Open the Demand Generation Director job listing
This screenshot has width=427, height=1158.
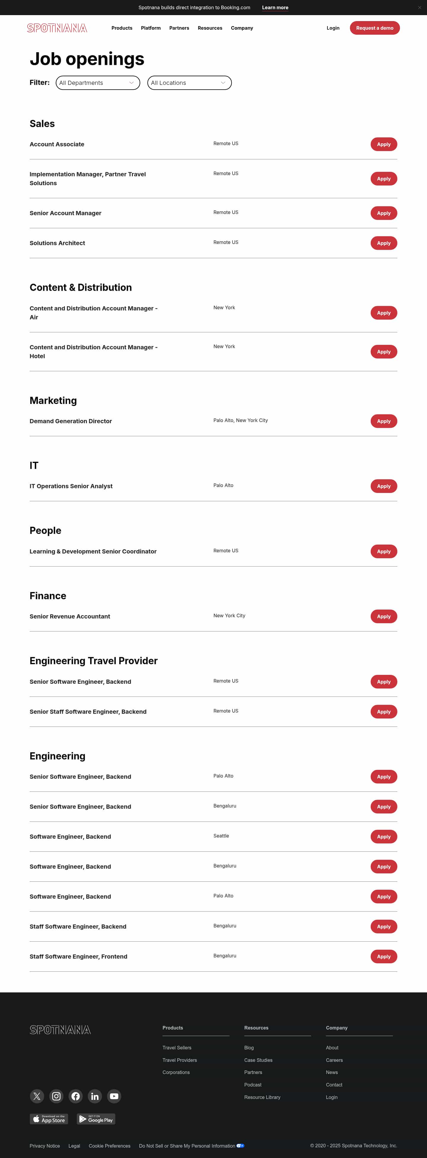coord(71,421)
